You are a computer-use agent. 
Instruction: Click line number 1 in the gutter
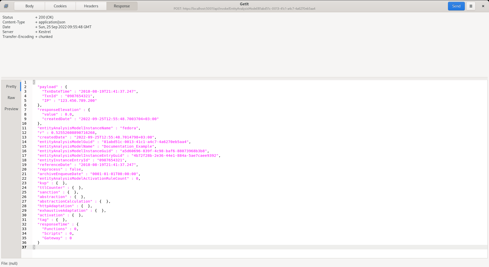pos(25,82)
